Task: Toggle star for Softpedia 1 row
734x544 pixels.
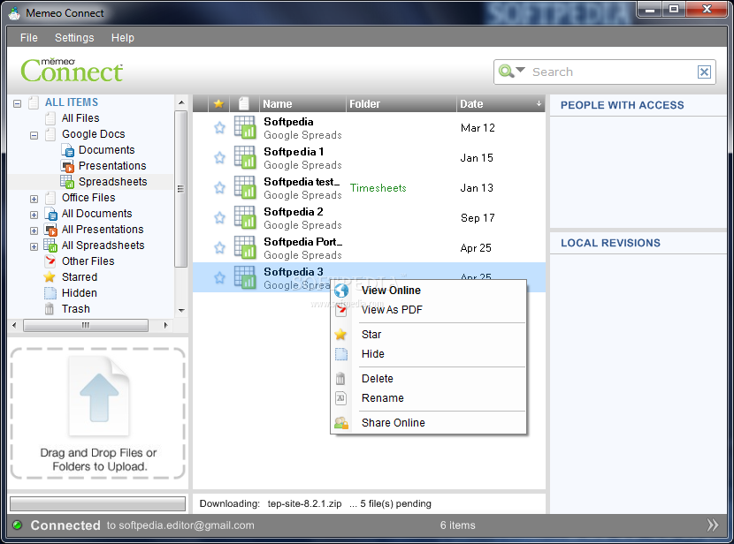Action: coord(219,157)
